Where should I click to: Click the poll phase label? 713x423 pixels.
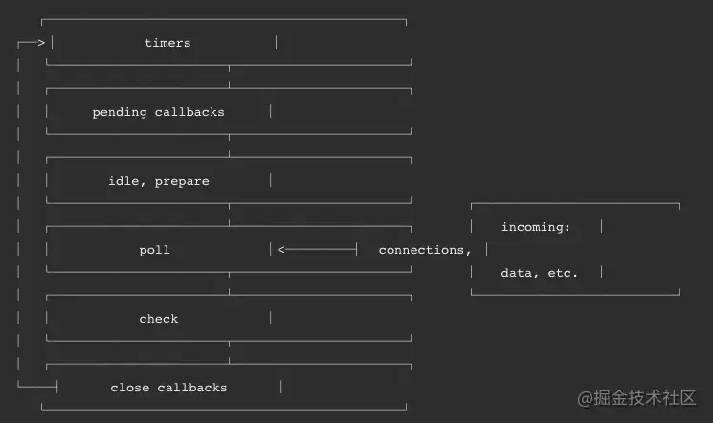[155, 250]
